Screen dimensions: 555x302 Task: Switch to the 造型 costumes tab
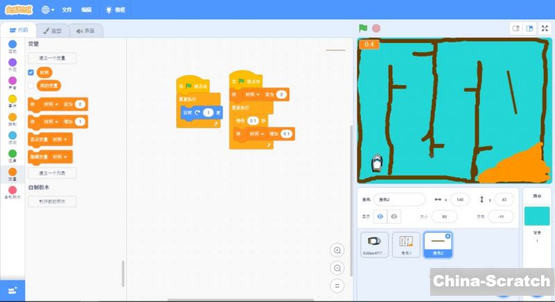[x=52, y=30]
